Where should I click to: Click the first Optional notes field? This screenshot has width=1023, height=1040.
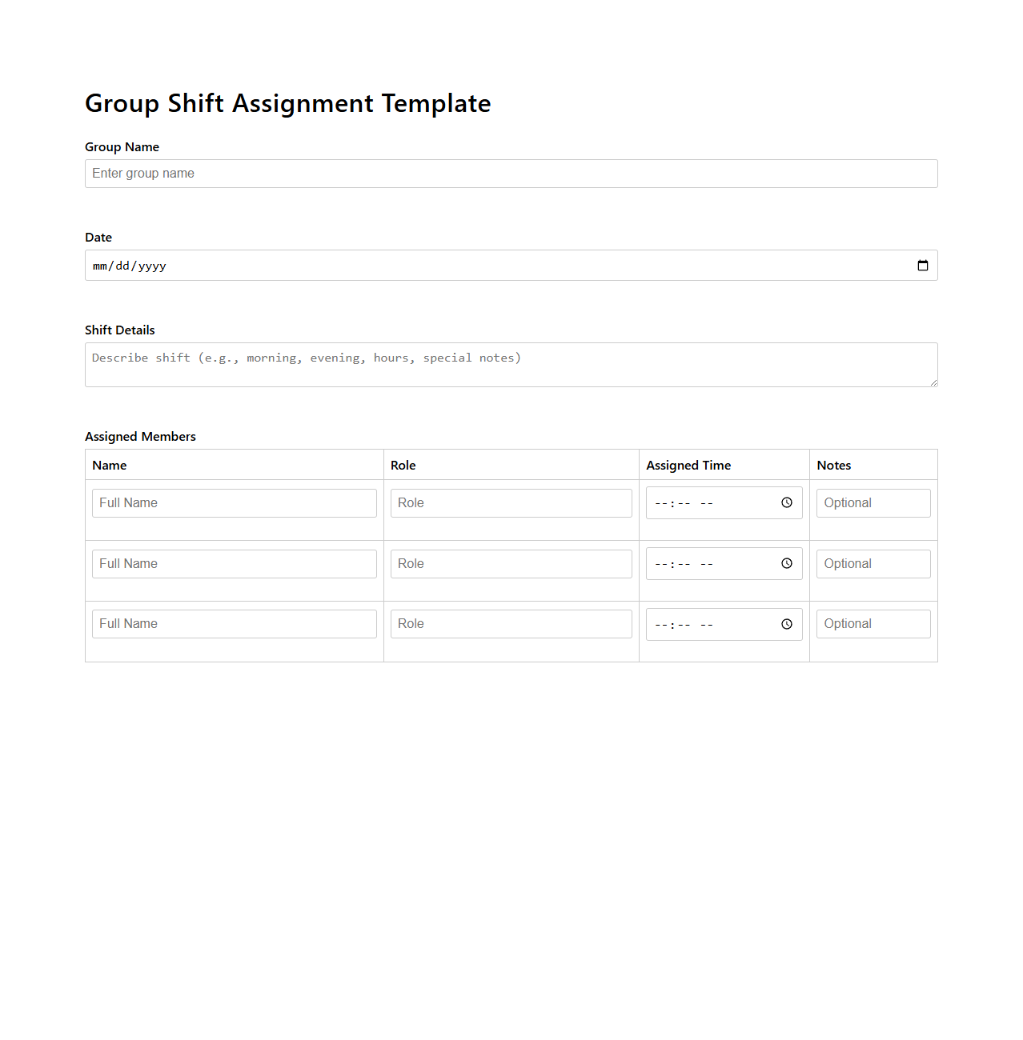pos(873,502)
